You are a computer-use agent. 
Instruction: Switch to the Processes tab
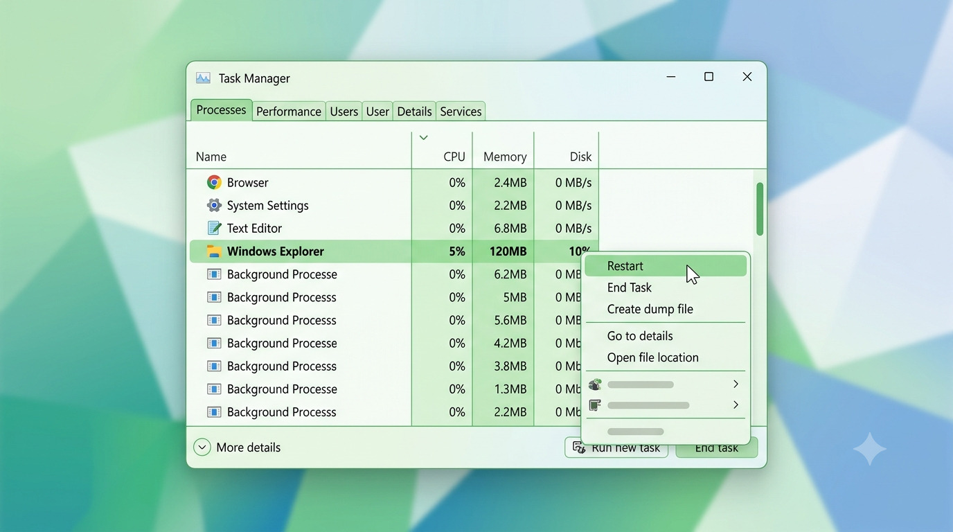pos(221,110)
